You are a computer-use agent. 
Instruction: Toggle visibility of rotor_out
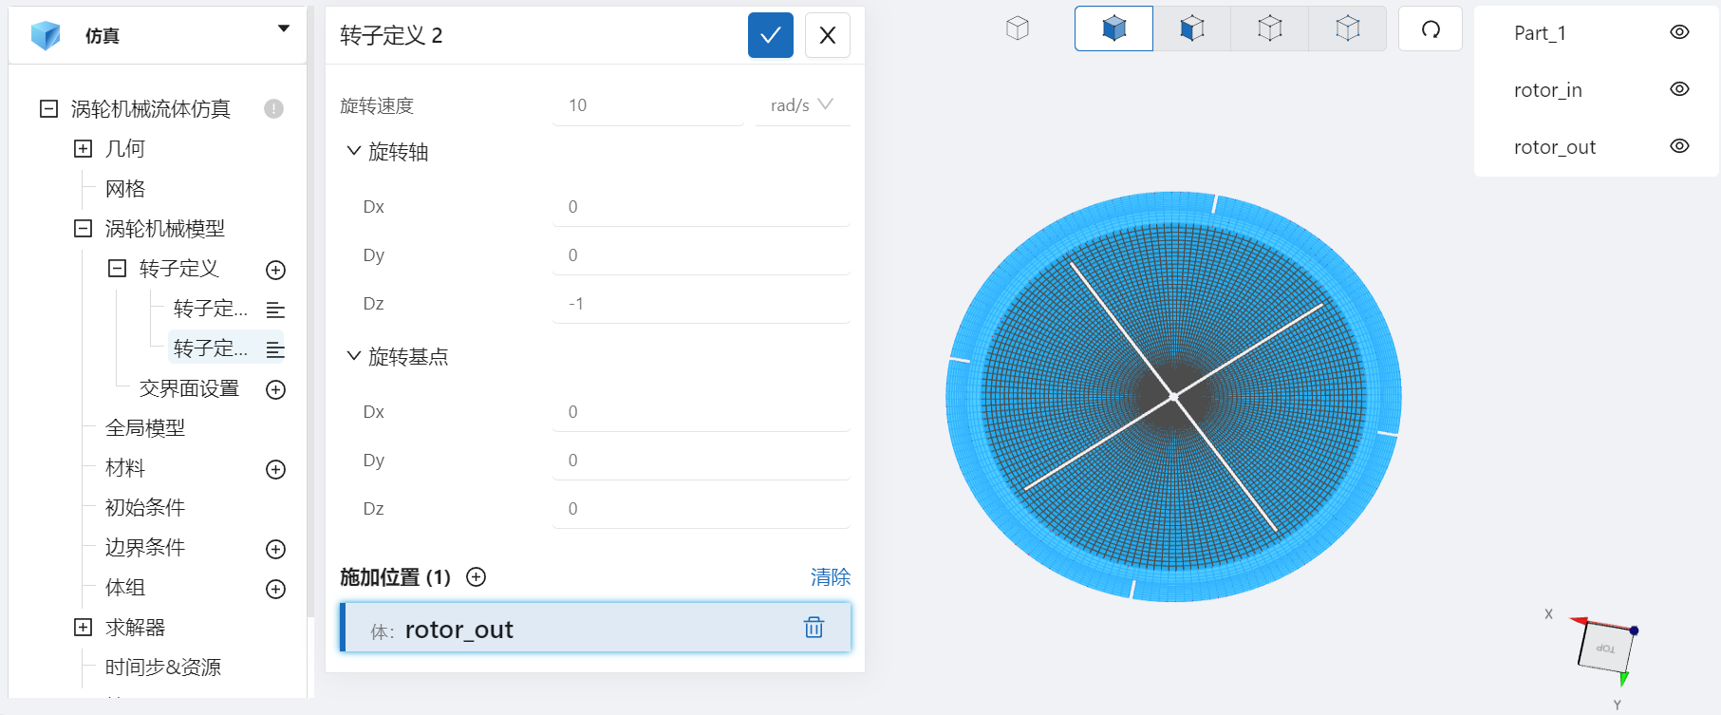click(1679, 146)
